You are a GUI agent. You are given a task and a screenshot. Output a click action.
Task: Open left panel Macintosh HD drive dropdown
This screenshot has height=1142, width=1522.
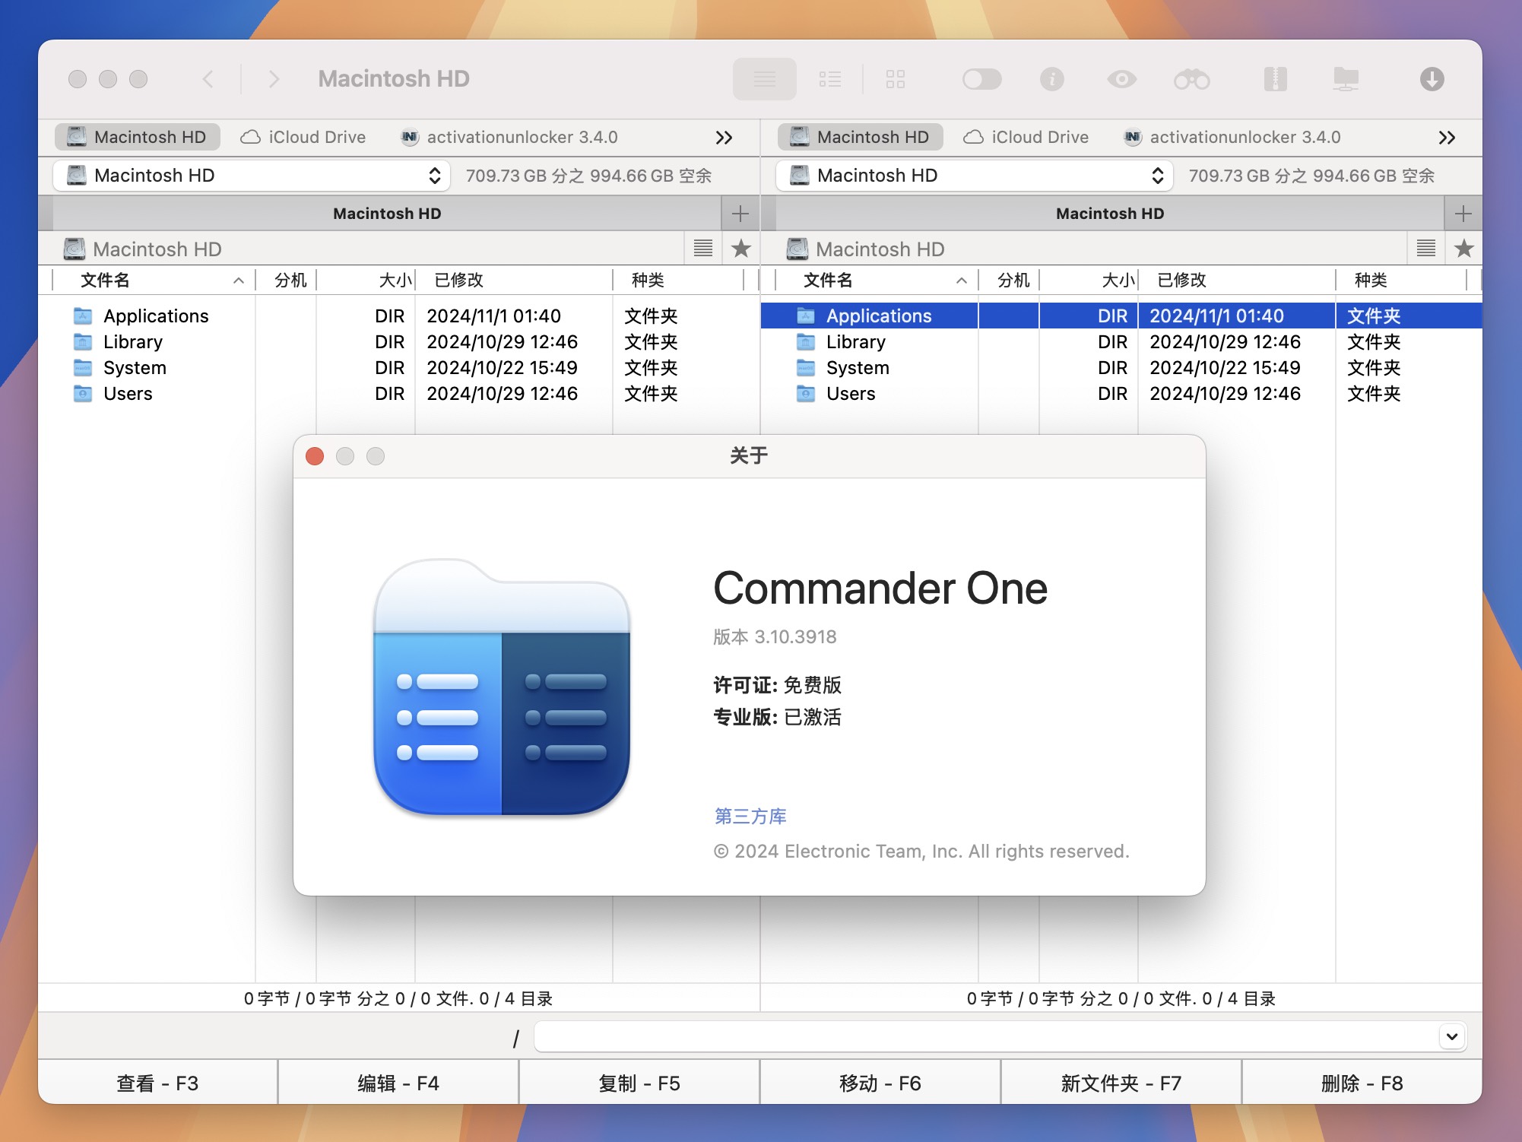252,176
